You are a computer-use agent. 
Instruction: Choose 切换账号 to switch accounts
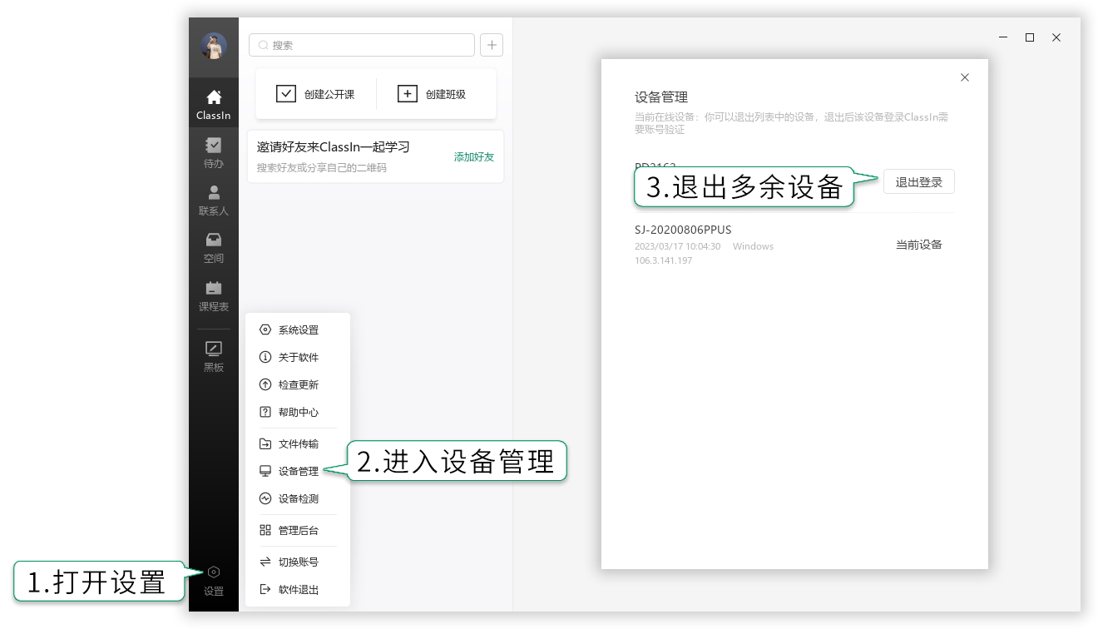pos(298,562)
